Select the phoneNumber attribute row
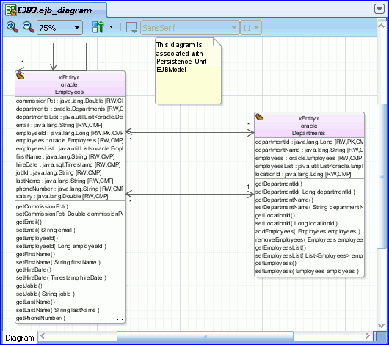The width and height of the screenshot is (389, 345). click(x=70, y=189)
